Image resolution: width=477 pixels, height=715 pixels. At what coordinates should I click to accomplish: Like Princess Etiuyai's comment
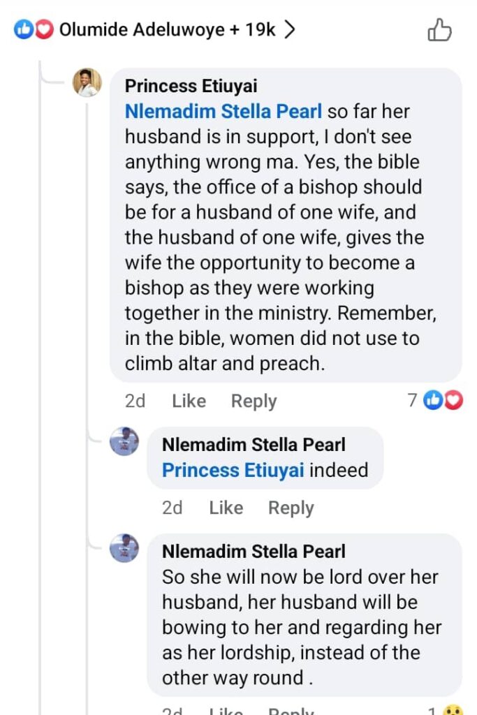[189, 401]
